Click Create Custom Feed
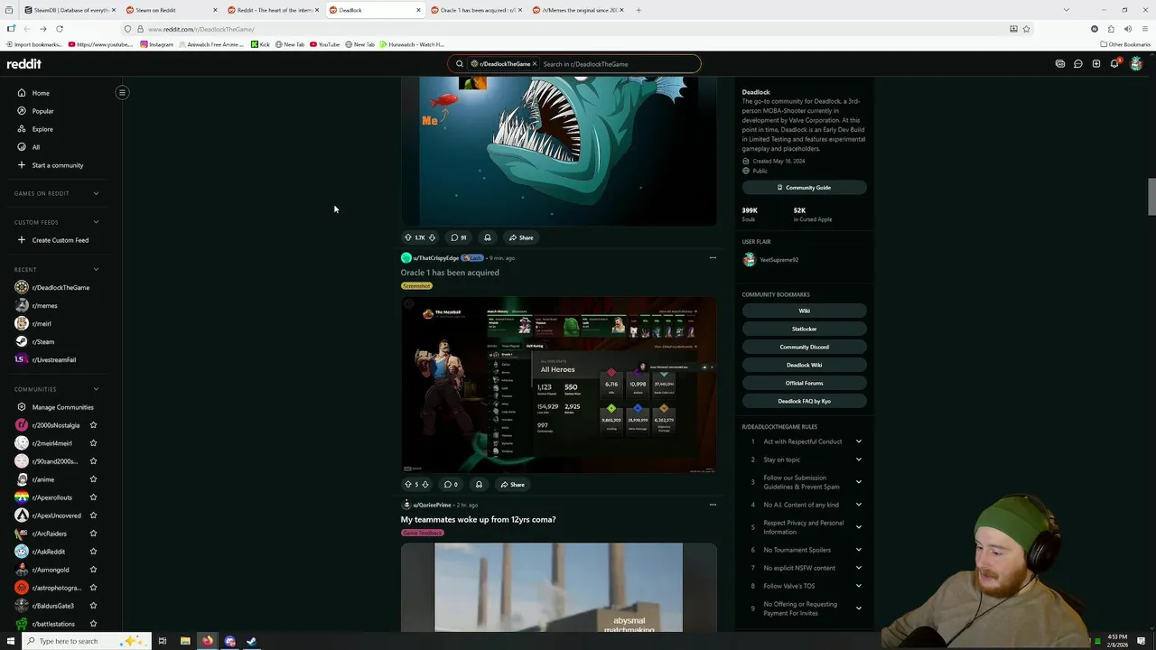 [61, 240]
